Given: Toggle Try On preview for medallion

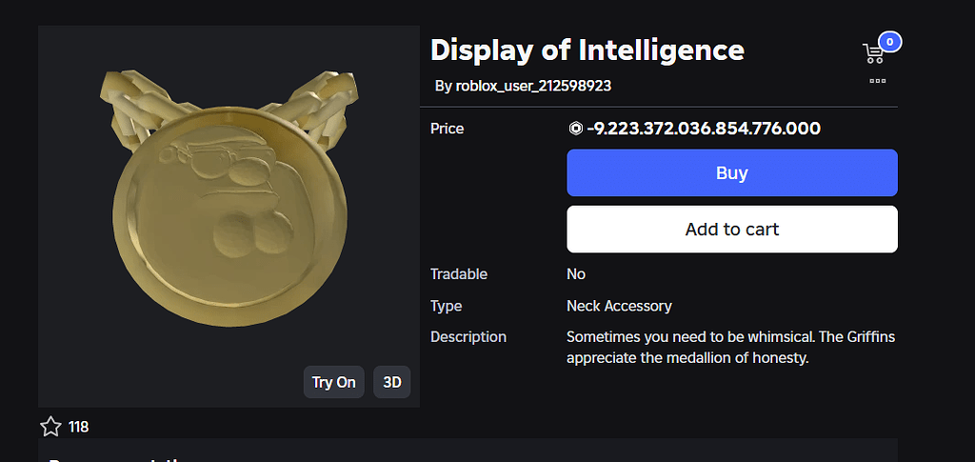Looking at the screenshot, I should tap(333, 382).
